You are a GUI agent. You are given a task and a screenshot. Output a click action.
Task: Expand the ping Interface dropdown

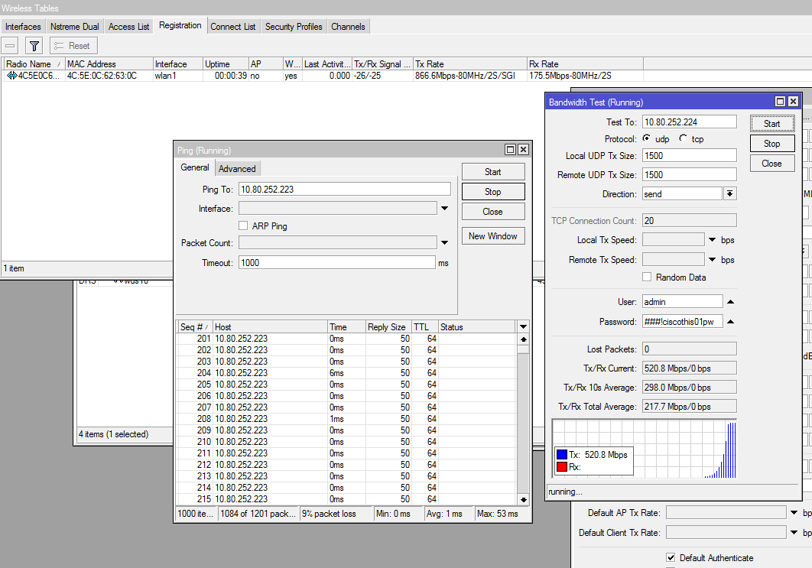pyautogui.click(x=443, y=208)
